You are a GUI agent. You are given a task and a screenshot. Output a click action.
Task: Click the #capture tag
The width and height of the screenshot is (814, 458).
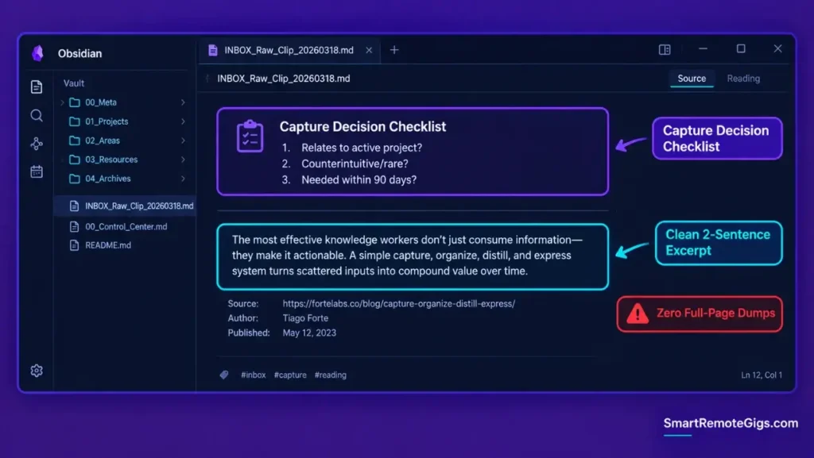tap(290, 375)
